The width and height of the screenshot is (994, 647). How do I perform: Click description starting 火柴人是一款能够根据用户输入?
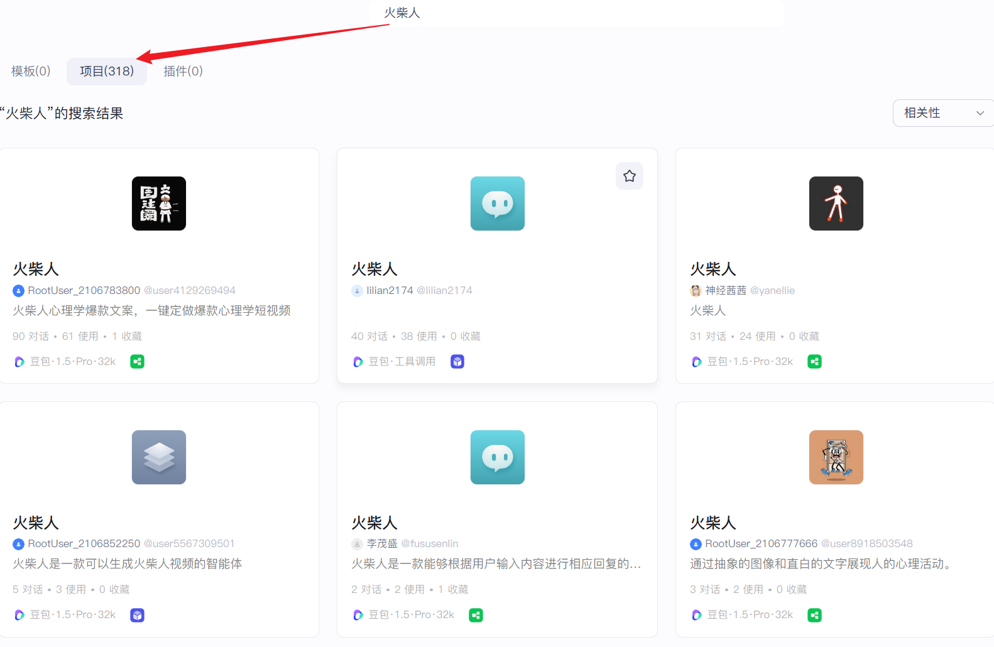(496, 563)
